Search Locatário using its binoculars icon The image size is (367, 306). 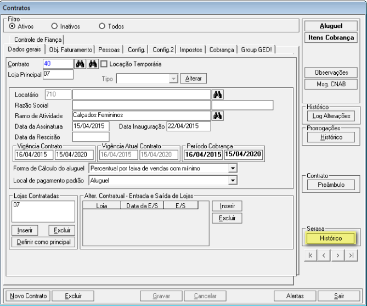pyautogui.click(x=217, y=94)
